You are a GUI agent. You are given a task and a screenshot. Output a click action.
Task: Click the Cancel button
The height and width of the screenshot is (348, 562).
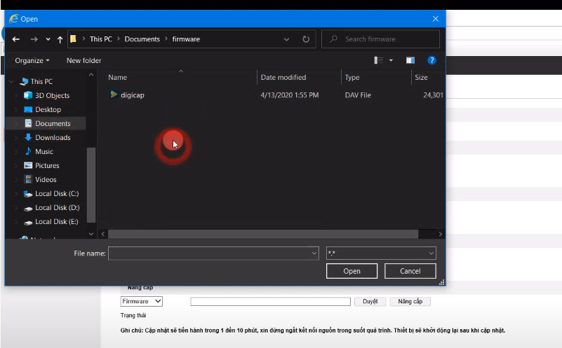410,271
